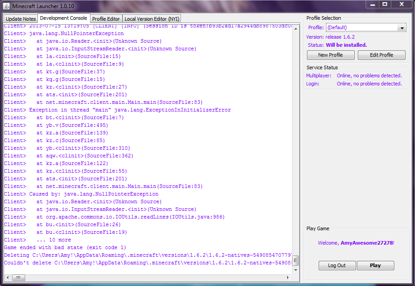Click the Log Out button
415x286 pixels.
(x=337, y=265)
